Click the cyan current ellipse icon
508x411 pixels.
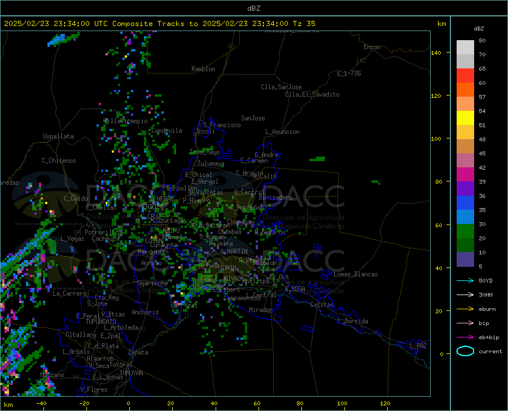pyautogui.click(x=465, y=351)
